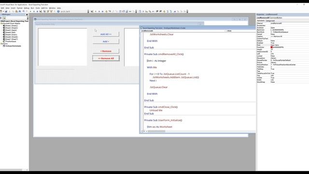The image size is (309, 174).
Task: Open the Help menu
Action: 59,8
